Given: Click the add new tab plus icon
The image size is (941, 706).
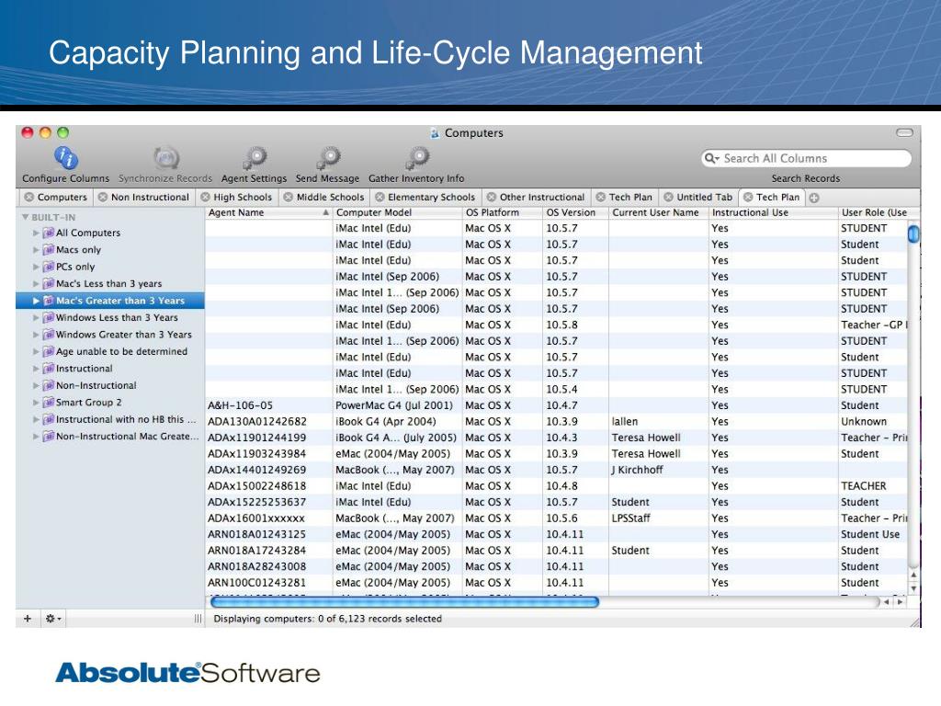Looking at the screenshot, I should pos(814,198).
